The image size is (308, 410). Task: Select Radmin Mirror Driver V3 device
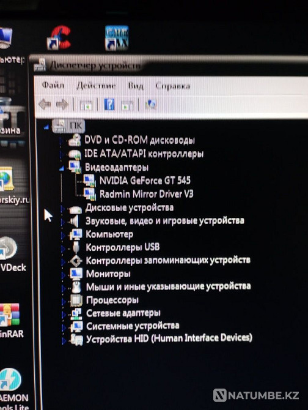click(147, 194)
